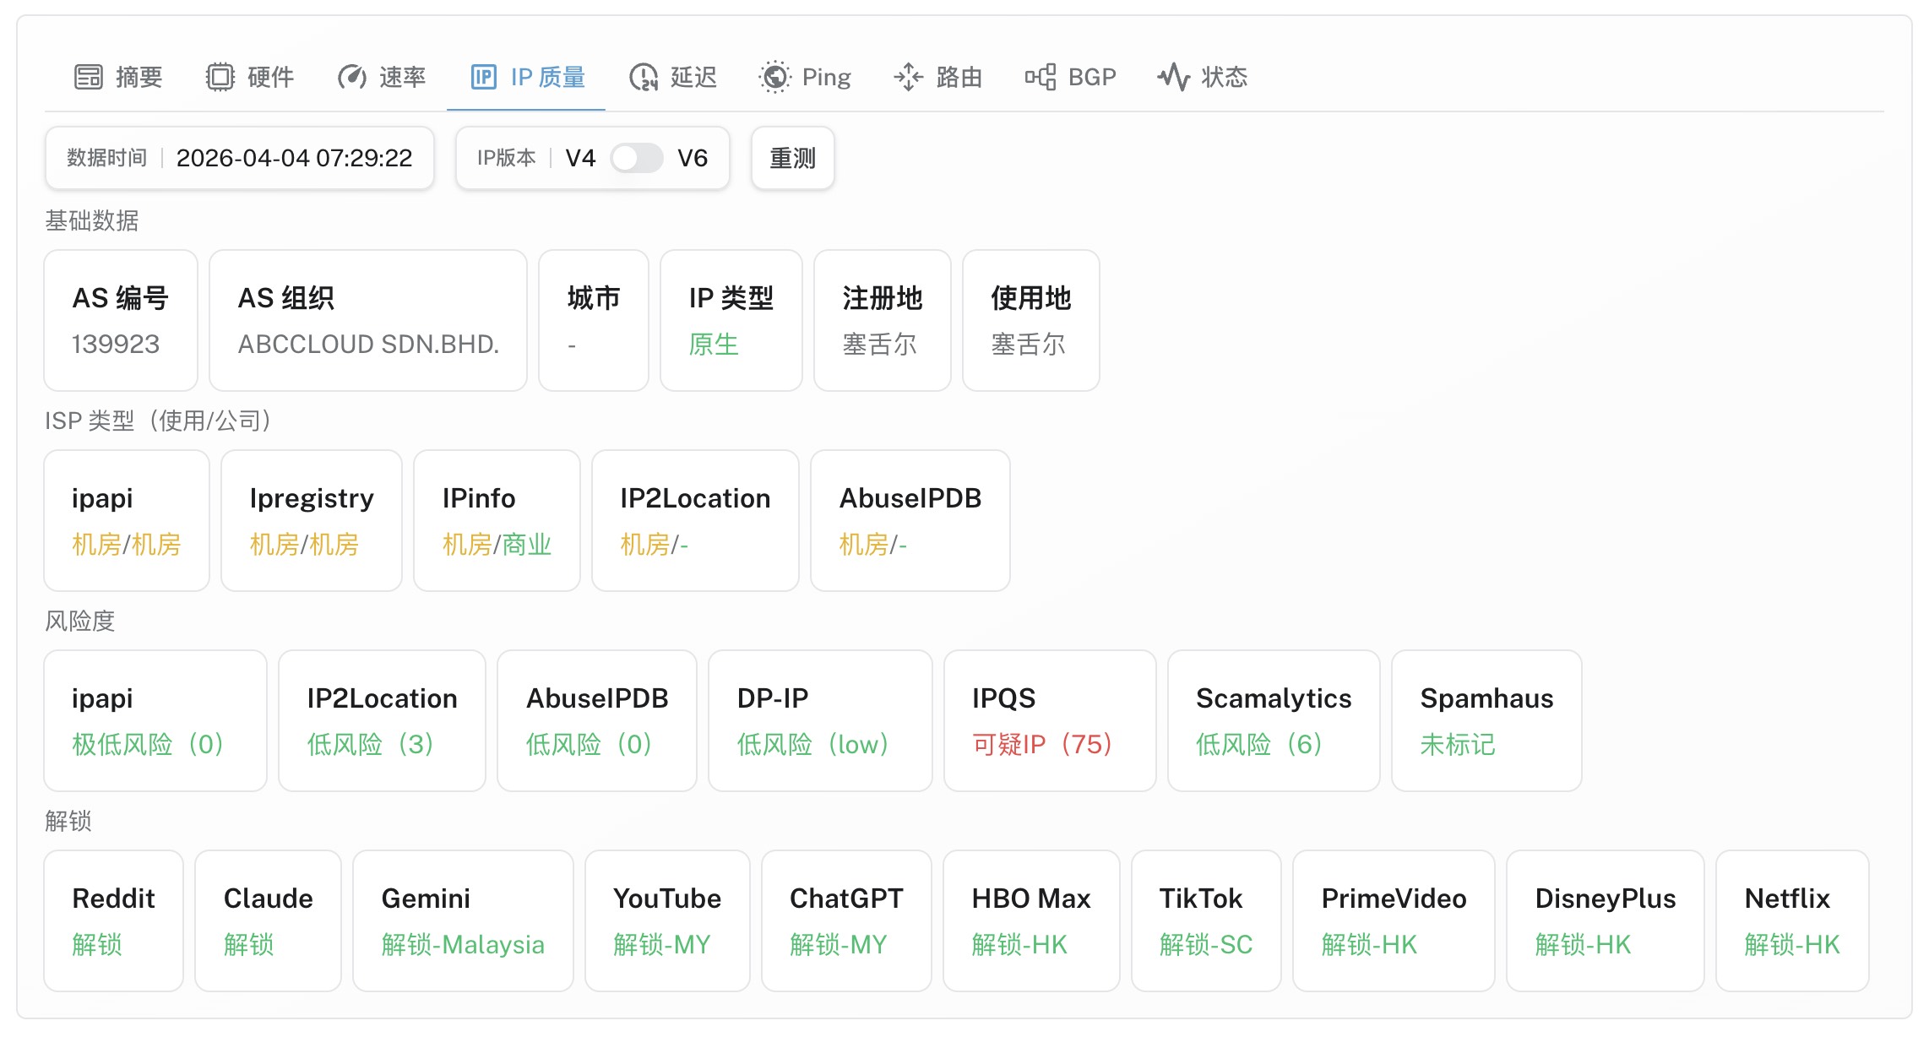
Task: Open the 摘要 tab label
Action: coord(139,77)
